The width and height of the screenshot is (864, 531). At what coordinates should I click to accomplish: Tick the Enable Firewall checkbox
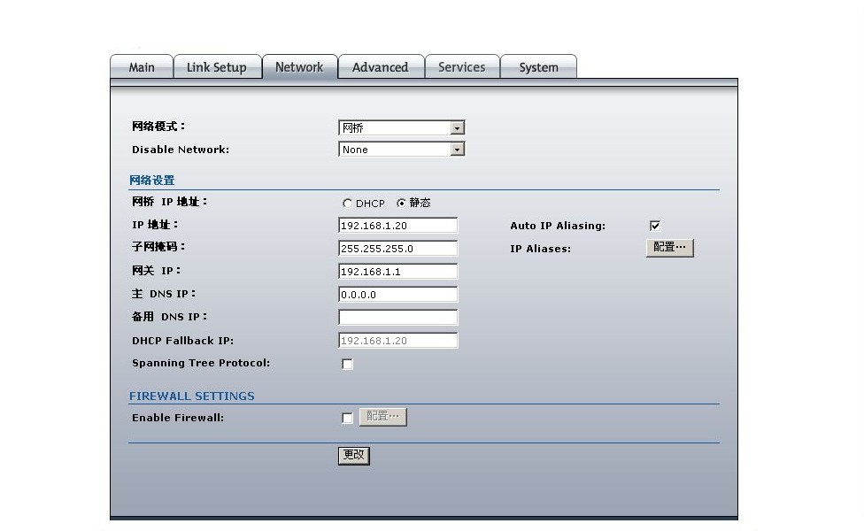pos(347,418)
